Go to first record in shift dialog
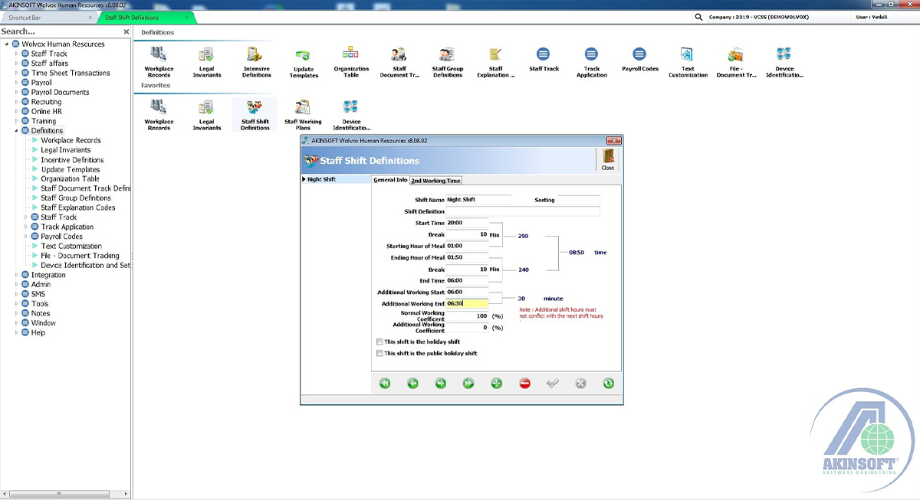The width and height of the screenshot is (920, 500). click(x=385, y=383)
